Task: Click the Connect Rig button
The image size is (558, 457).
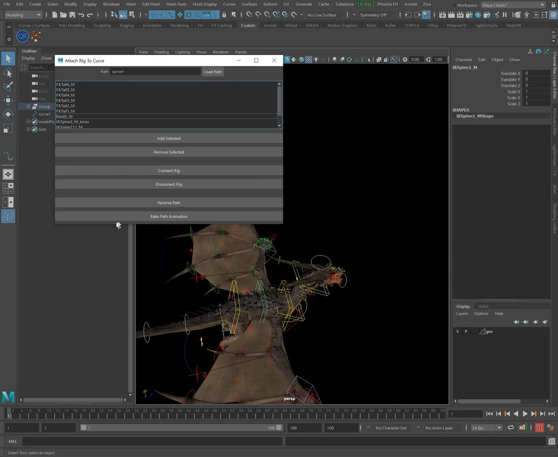Action: click(x=169, y=171)
